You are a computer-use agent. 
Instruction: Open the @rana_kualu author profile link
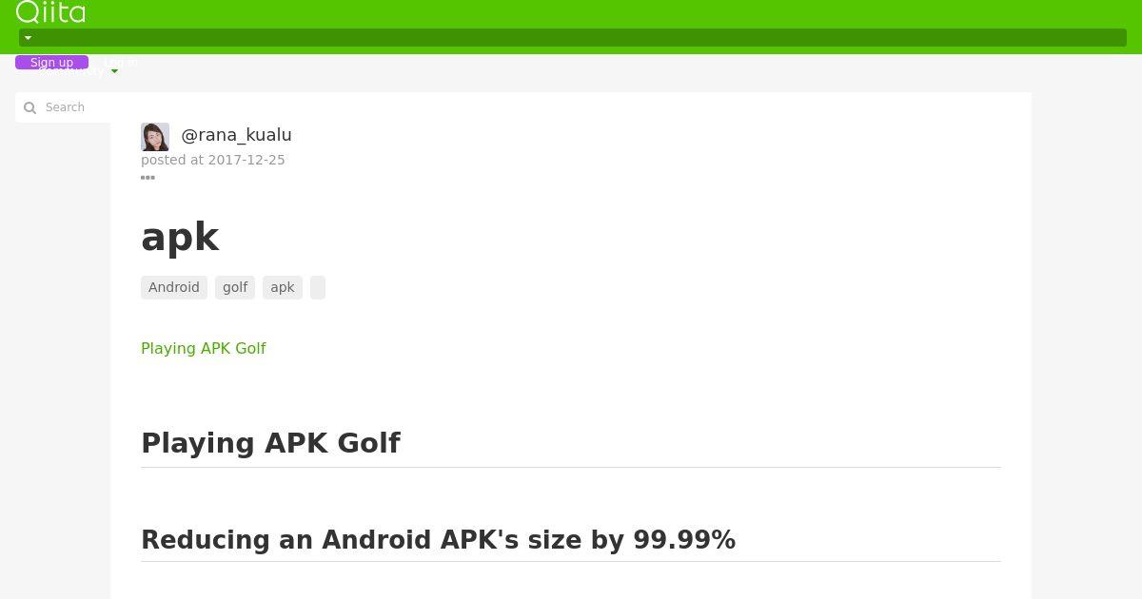point(236,135)
